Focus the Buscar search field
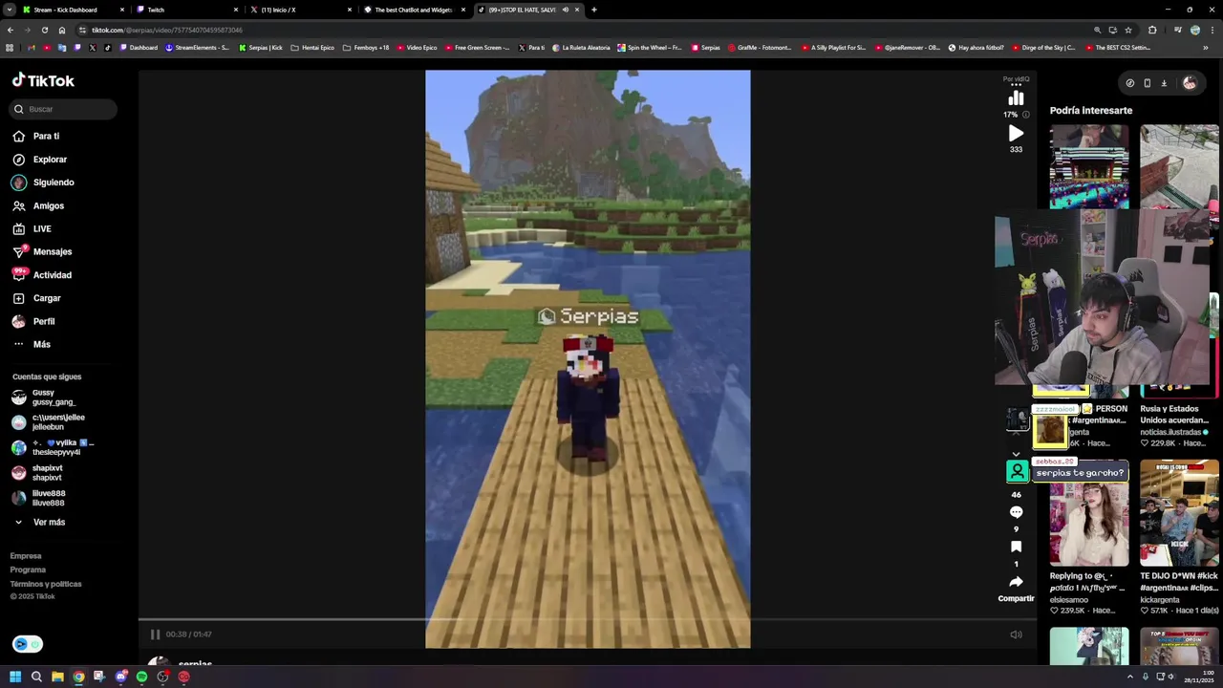Viewport: 1223px width, 688px height. 64,109
